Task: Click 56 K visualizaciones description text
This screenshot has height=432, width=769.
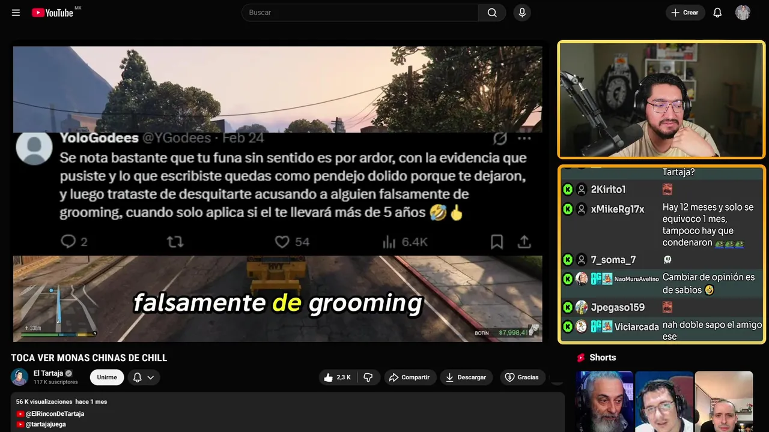Action: 44,401
